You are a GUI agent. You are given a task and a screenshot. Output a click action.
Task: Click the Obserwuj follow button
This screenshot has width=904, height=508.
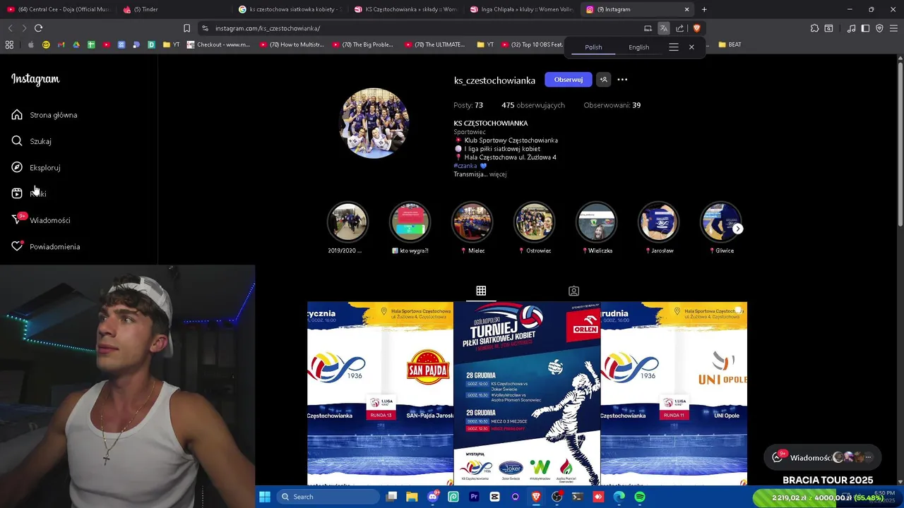[569, 80]
